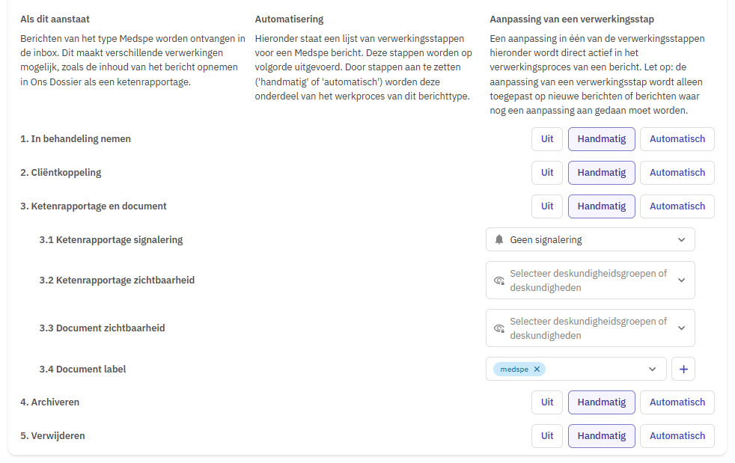
Task: Open the Geen signalering dropdown
Action: point(590,240)
